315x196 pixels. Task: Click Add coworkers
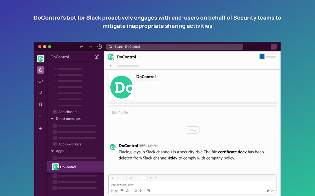pos(67,144)
